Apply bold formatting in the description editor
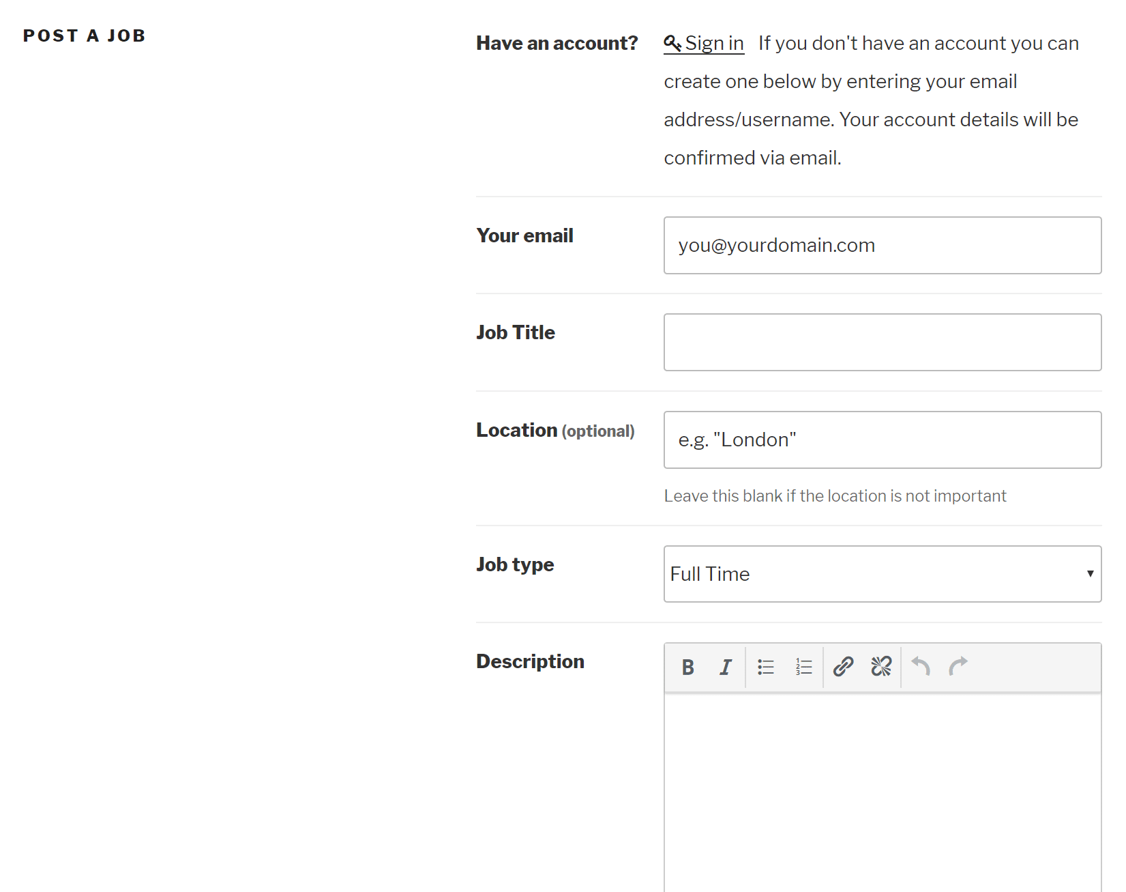Image resolution: width=1126 pixels, height=892 pixels. (687, 667)
